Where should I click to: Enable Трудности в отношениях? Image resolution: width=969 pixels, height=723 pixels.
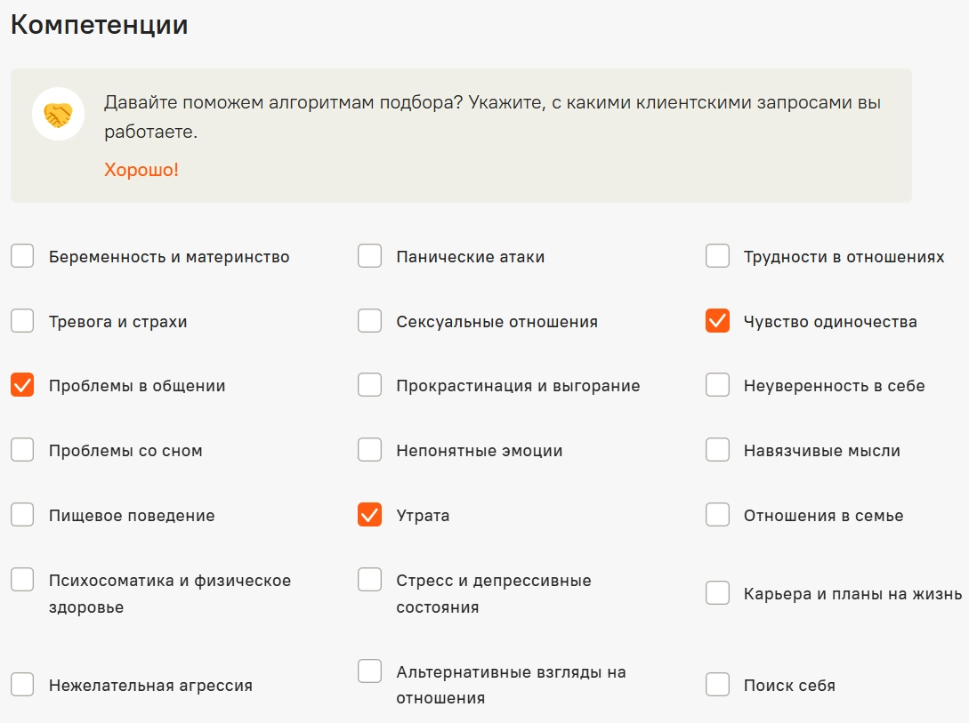716,255
